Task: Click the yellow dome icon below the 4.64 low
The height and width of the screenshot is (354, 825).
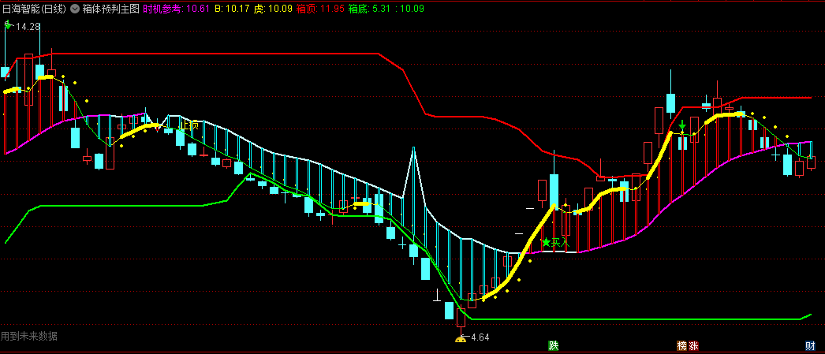Action: pyautogui.click(x=460, y=340)
